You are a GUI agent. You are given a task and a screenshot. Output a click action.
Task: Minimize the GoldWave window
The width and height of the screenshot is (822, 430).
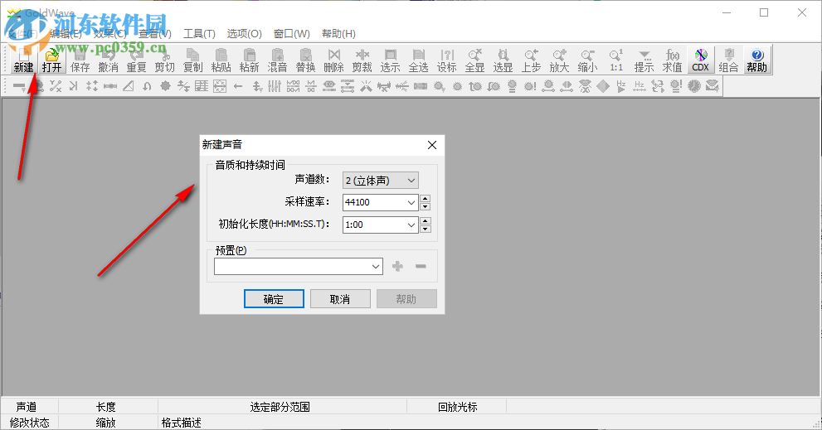tap(727, 12)
